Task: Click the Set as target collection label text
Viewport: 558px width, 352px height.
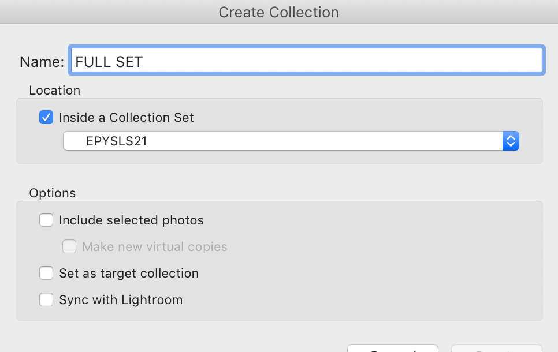Action: 129,273
